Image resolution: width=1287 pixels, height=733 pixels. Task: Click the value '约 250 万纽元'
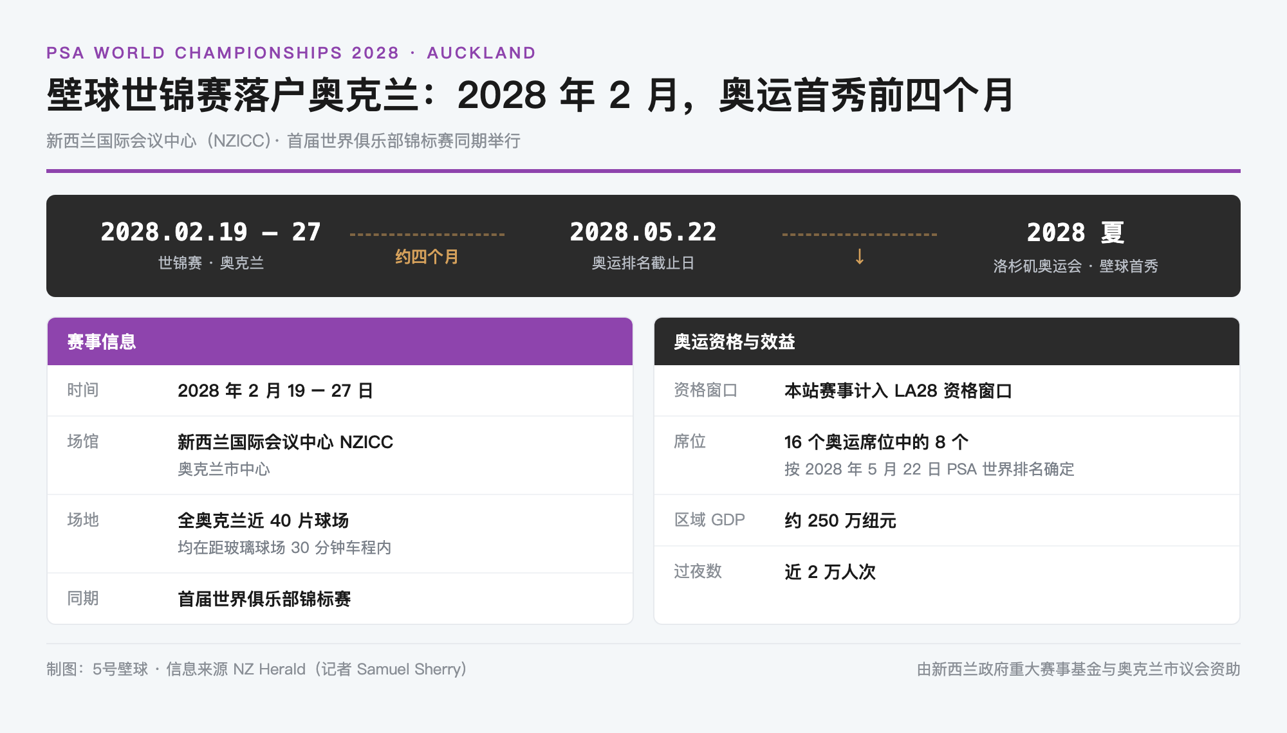point(840,520)
